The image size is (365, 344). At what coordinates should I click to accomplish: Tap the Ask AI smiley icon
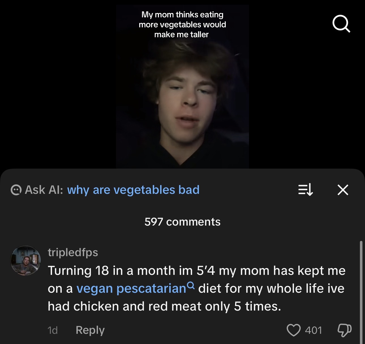[16, 190]
